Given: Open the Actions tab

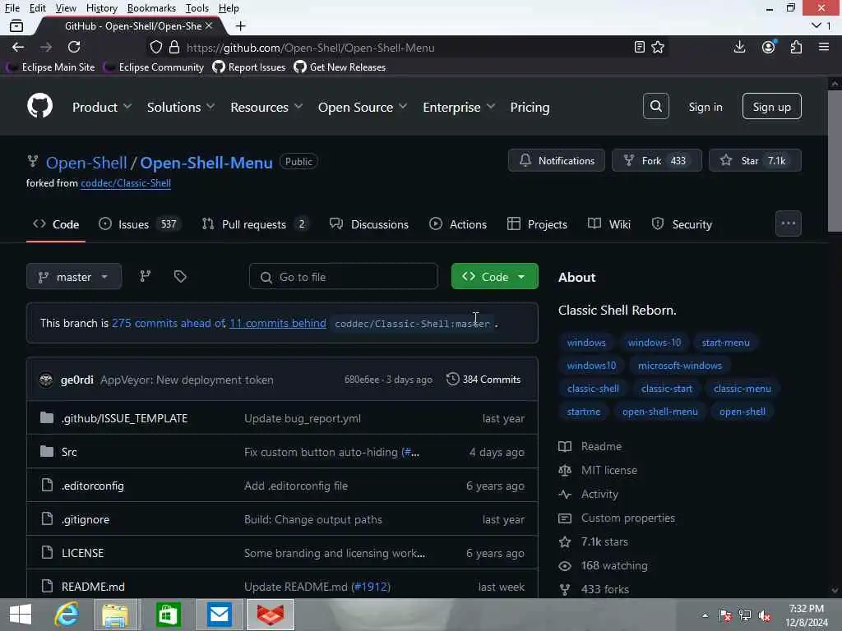Looking at the screenshot, I should 458,224.
